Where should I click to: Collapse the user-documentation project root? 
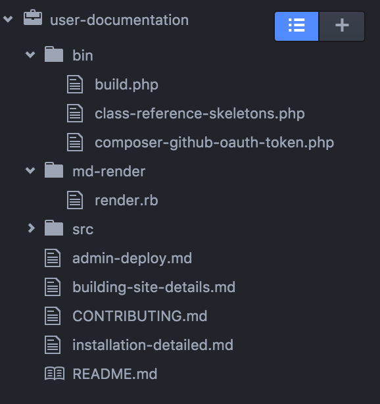pyautogui.click(x=8, y=19)
